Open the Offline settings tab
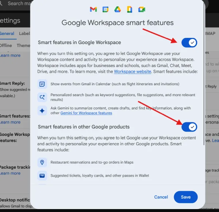 (6, 46)
